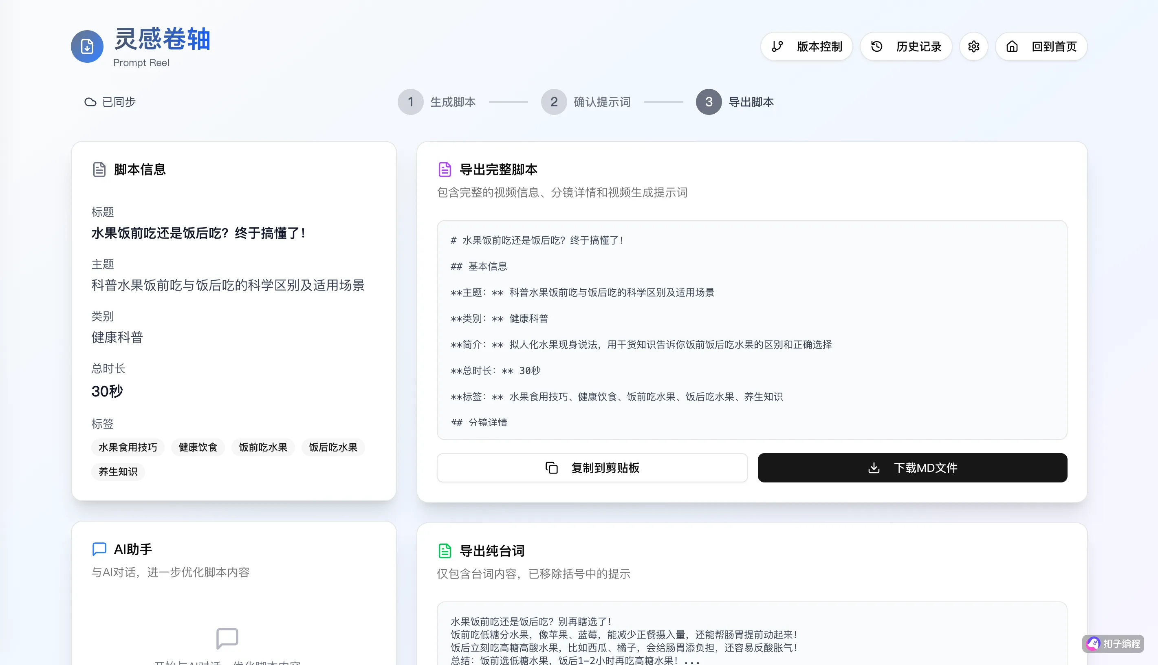Download script via 下载MD文件 button
Viewport: 1158px width, 665px height.
(912, 468)
